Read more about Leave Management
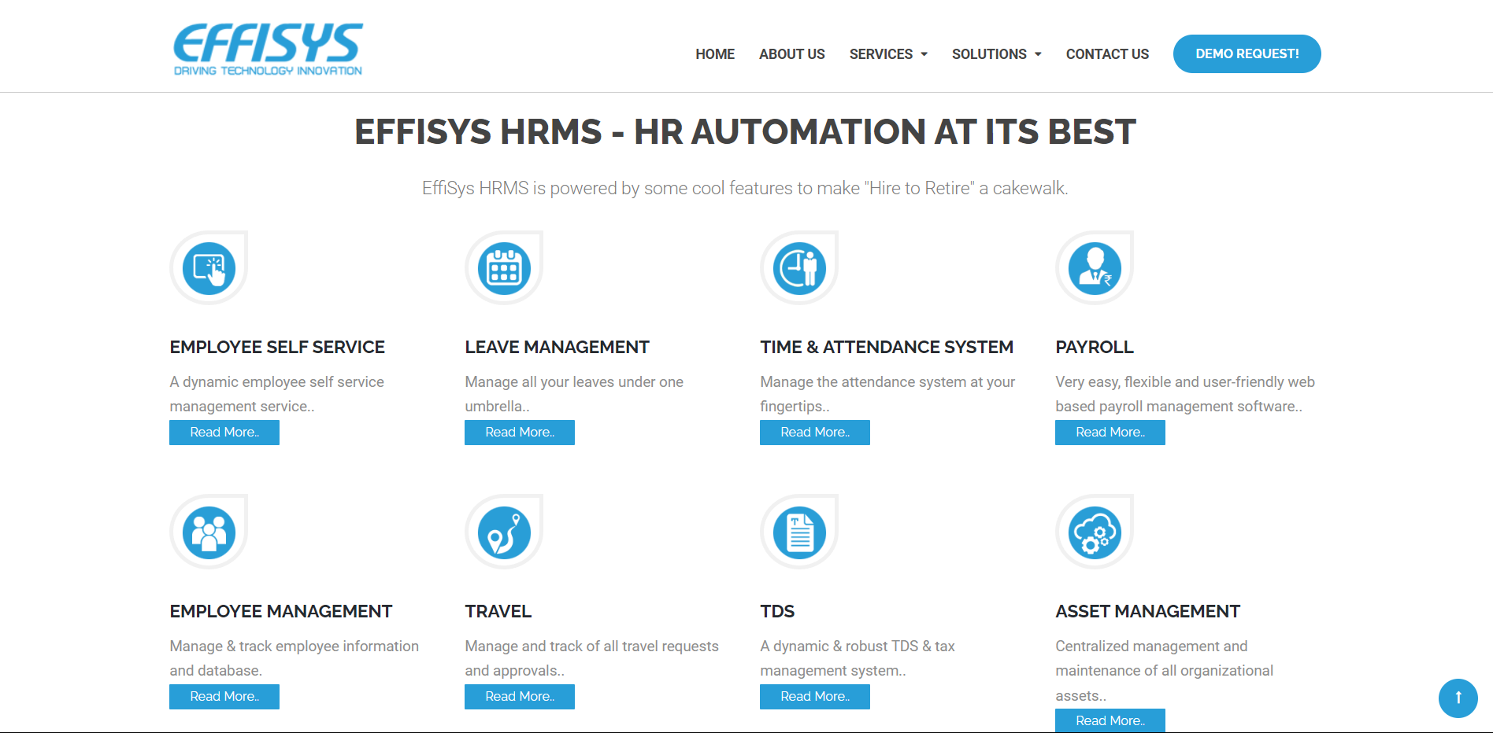 [520, 433]
